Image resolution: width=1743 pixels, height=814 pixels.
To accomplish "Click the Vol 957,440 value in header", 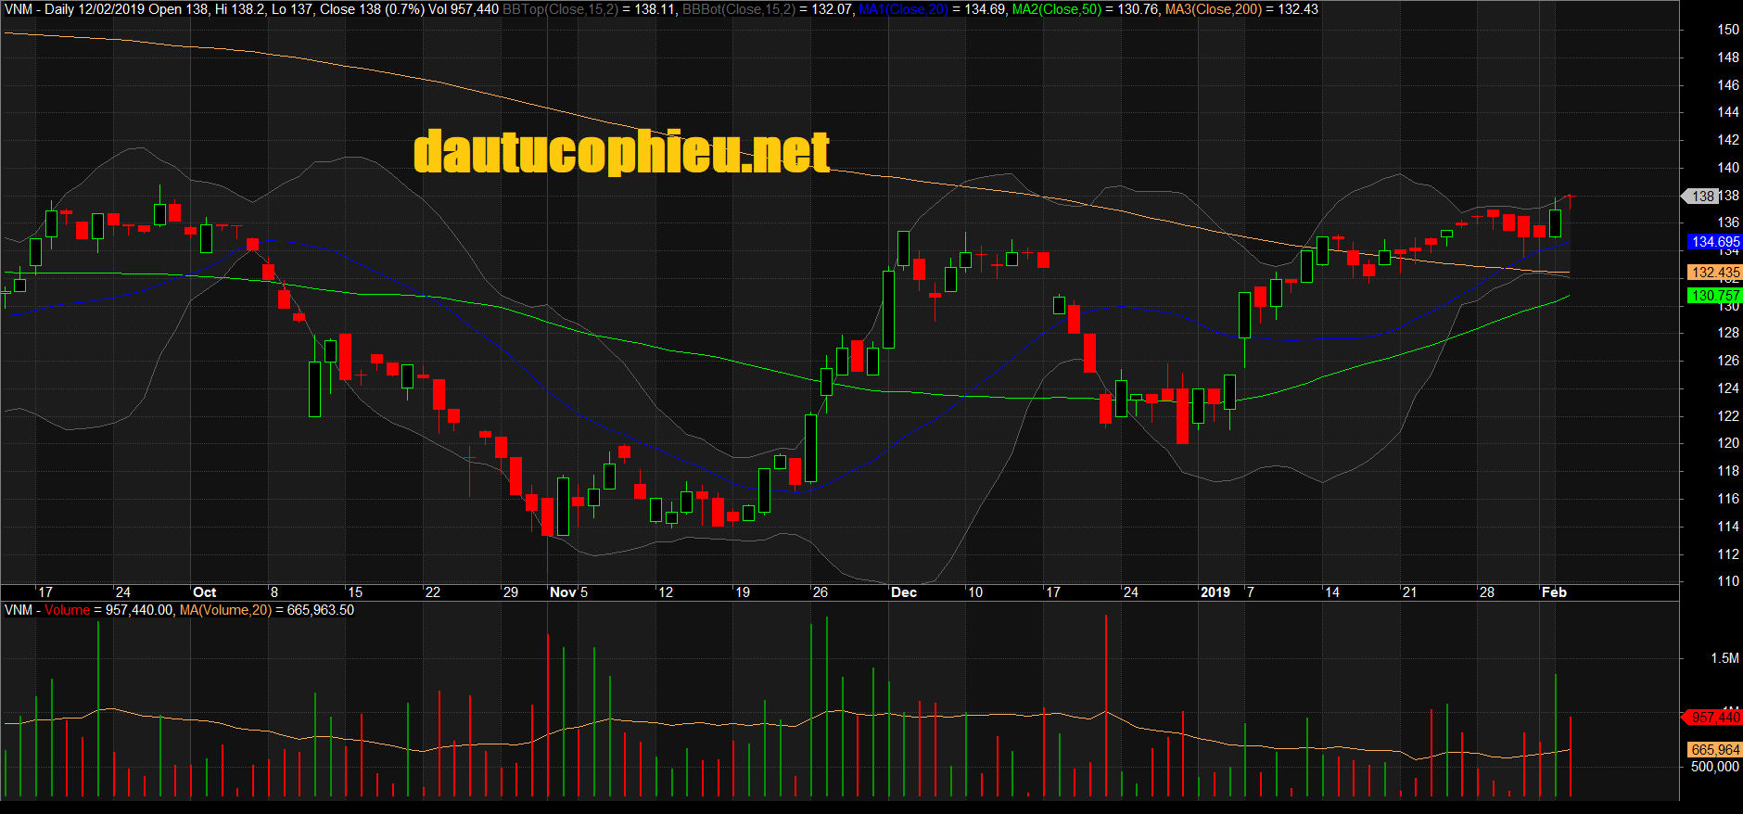I will pos(464,9).
